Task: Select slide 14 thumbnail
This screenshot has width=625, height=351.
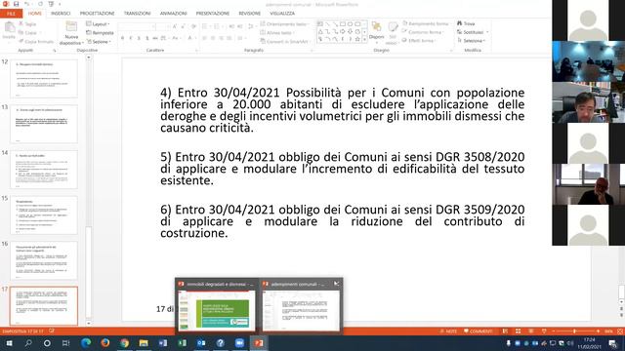Action: click(x=44, y=170)
